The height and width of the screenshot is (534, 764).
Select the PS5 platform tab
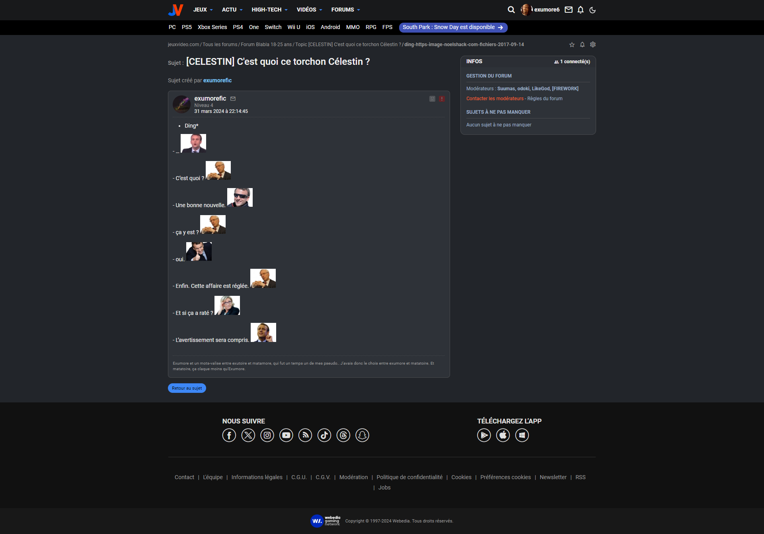point(187,27)
